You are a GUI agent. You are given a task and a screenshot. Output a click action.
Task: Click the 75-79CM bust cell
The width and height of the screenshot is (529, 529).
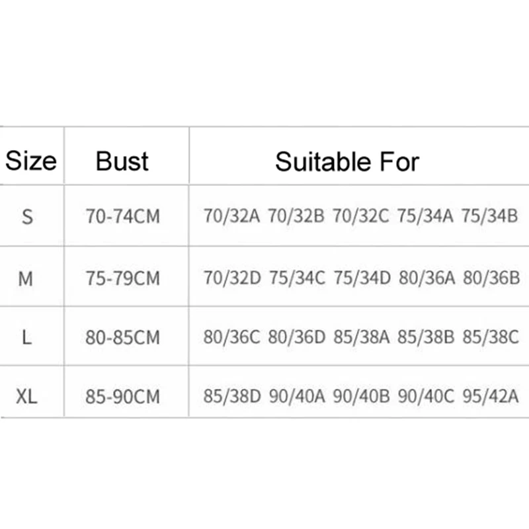122,278
